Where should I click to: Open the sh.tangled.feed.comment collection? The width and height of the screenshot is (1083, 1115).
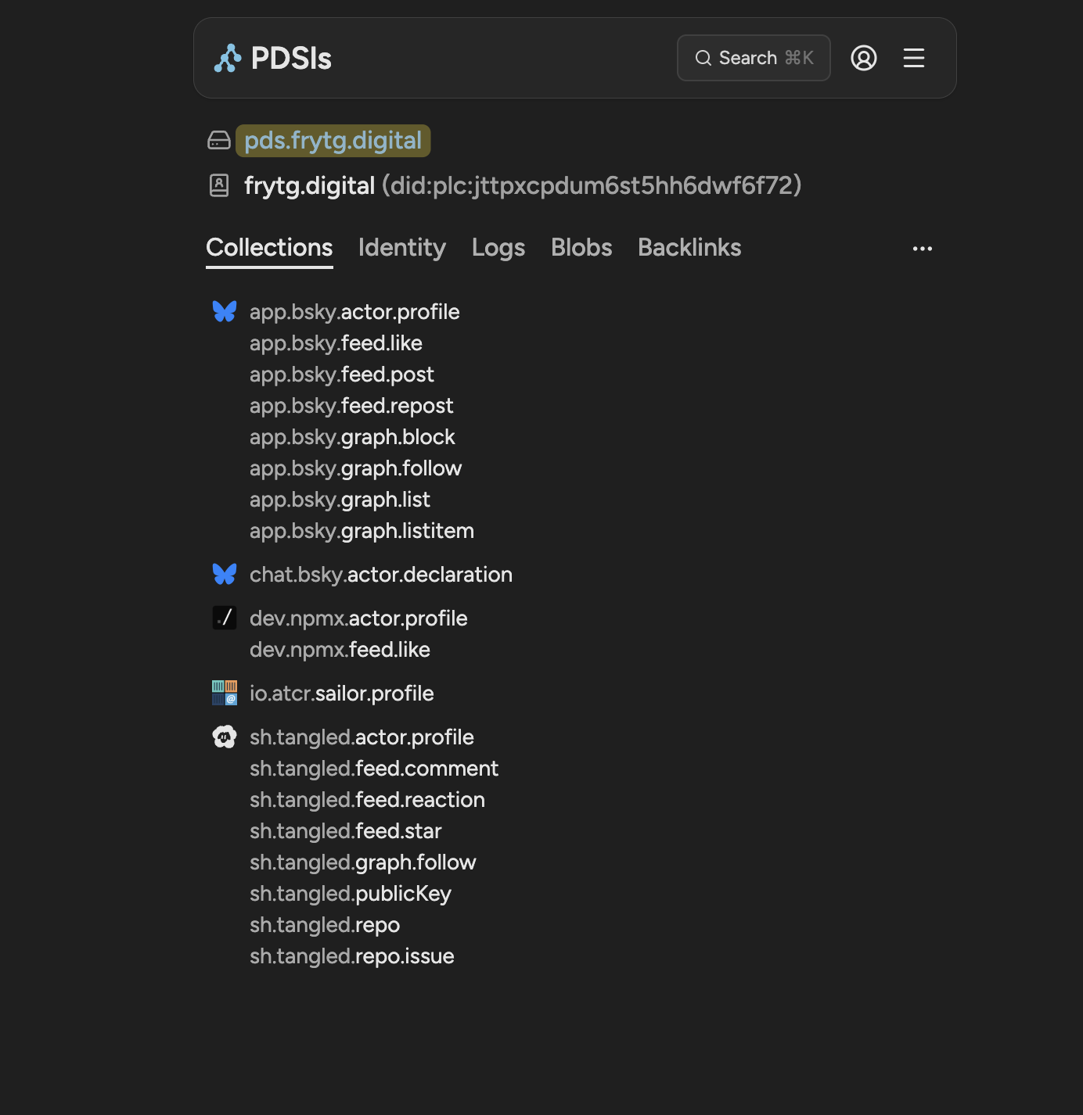374,769
